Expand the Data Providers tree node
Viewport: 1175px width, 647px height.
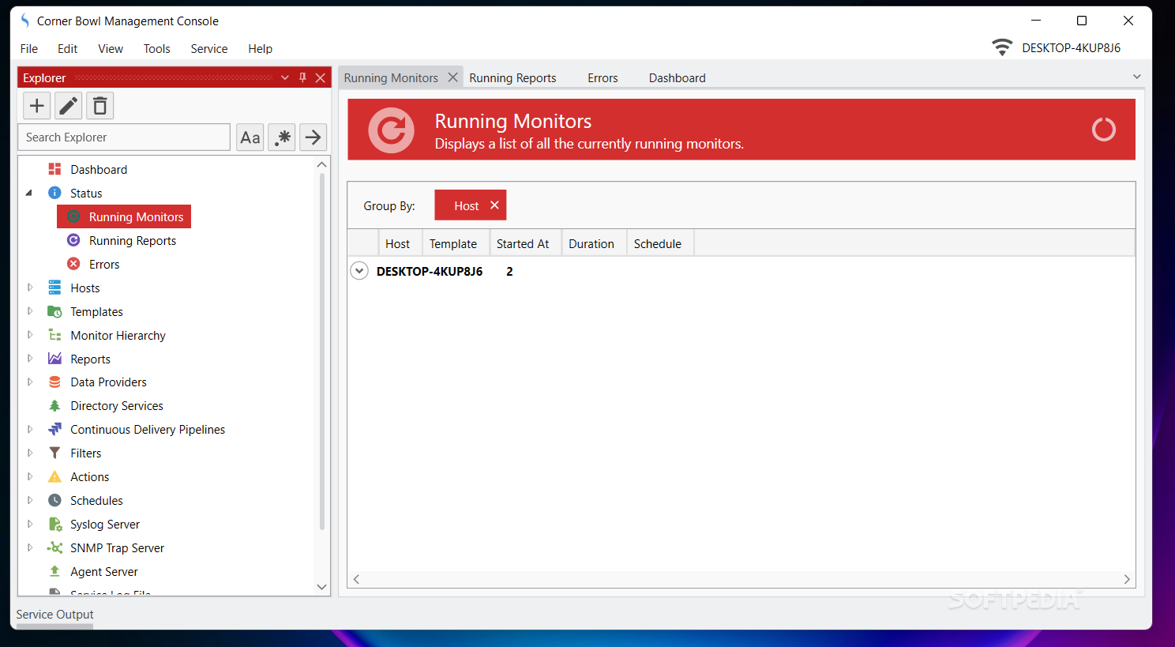pyautogui.click(x=30, y=382)
